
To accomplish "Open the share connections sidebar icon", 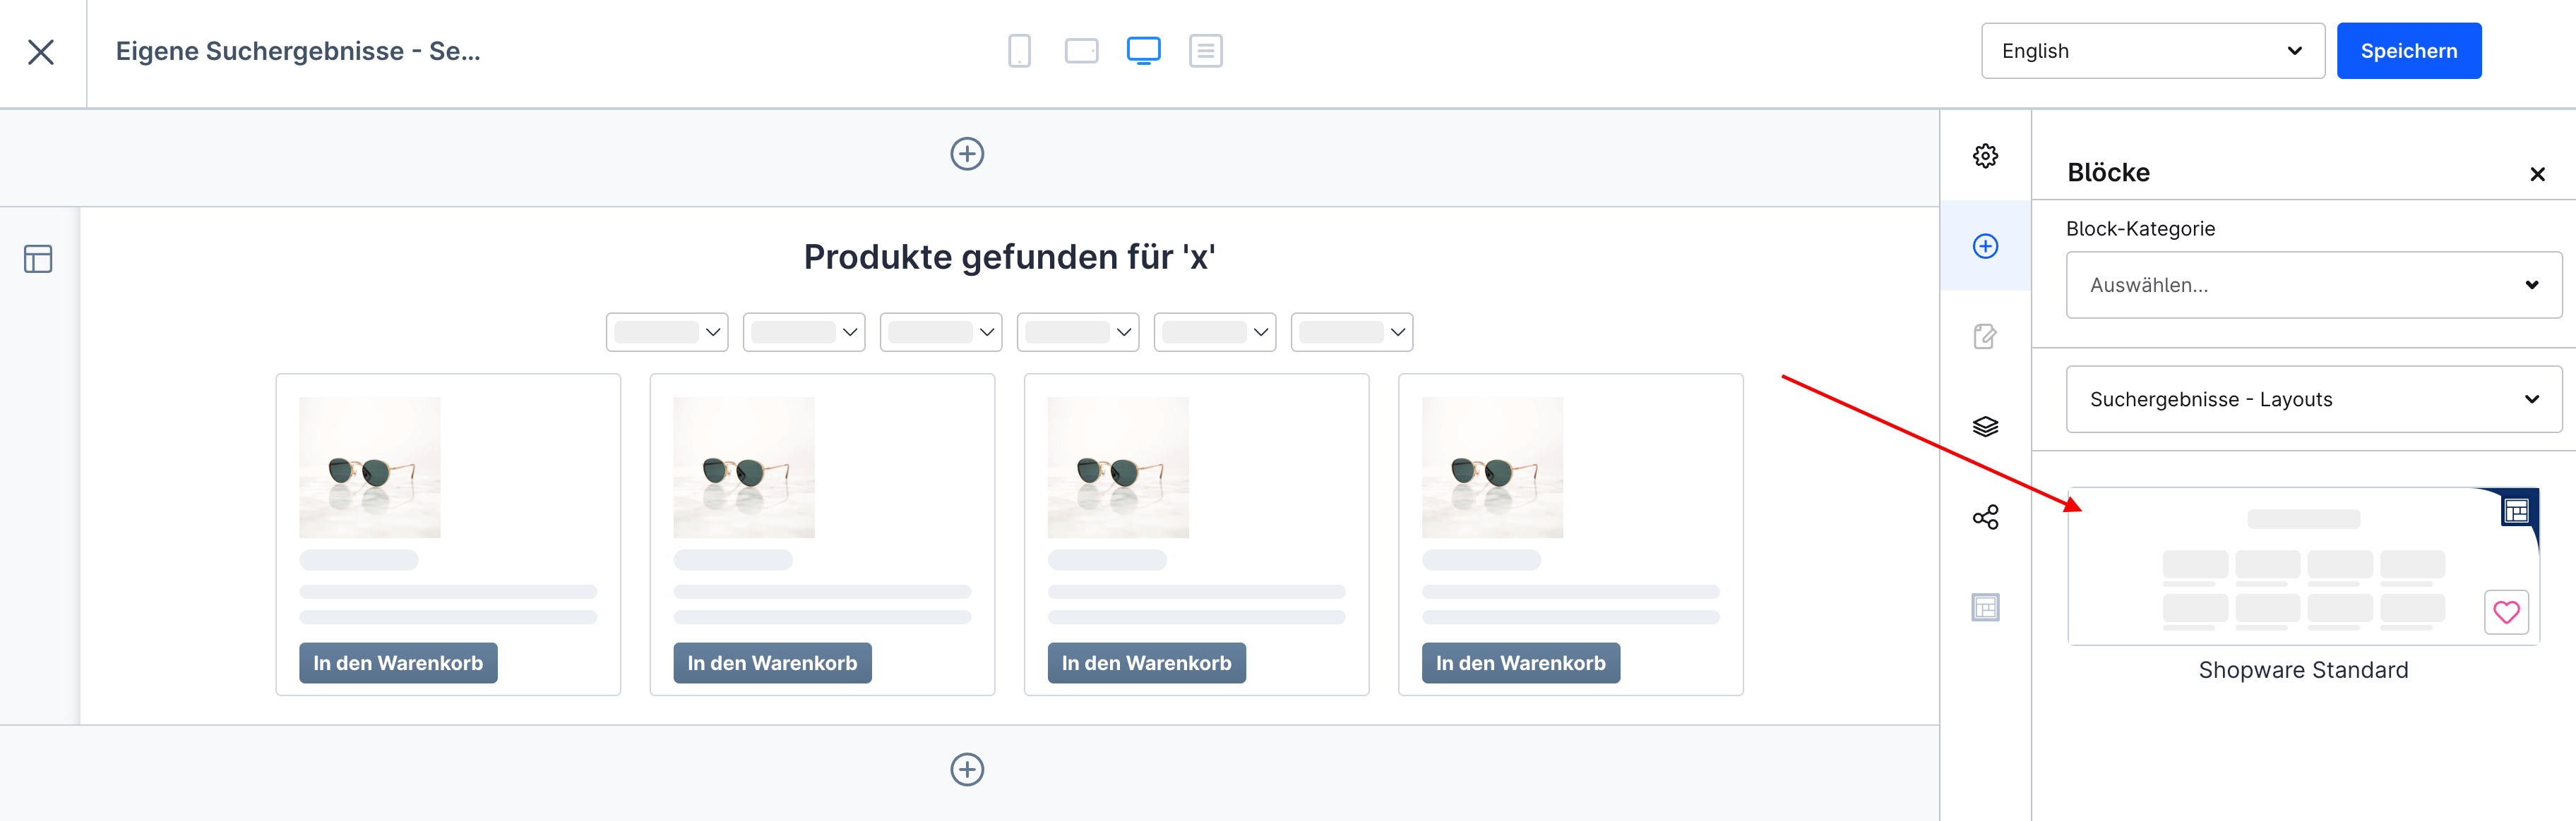I will (x=1985, y=518).
